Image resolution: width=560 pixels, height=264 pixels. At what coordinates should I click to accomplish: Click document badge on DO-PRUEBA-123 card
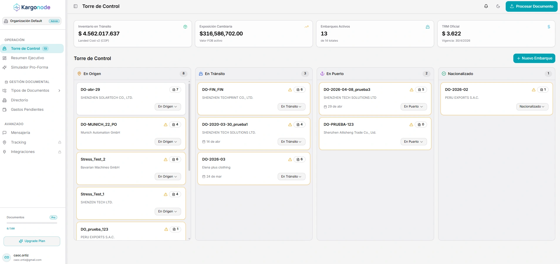tap(421, 125)
